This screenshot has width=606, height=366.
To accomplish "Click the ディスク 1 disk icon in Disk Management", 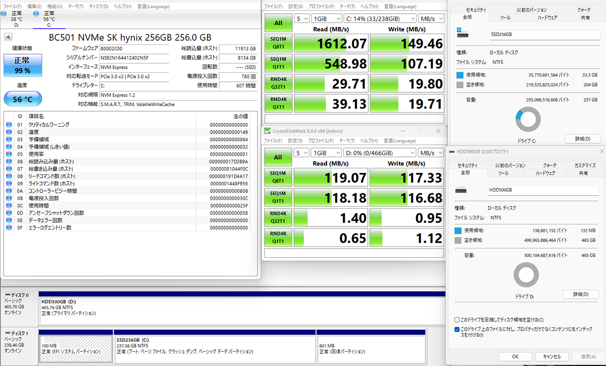I will click(x=7, y=333).
